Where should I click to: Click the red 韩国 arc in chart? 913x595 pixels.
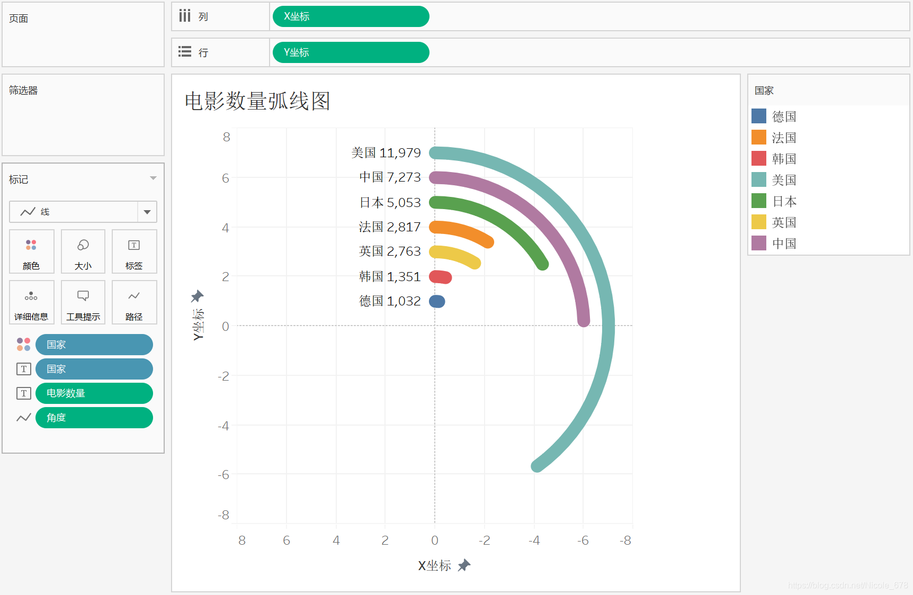(440, 277)
